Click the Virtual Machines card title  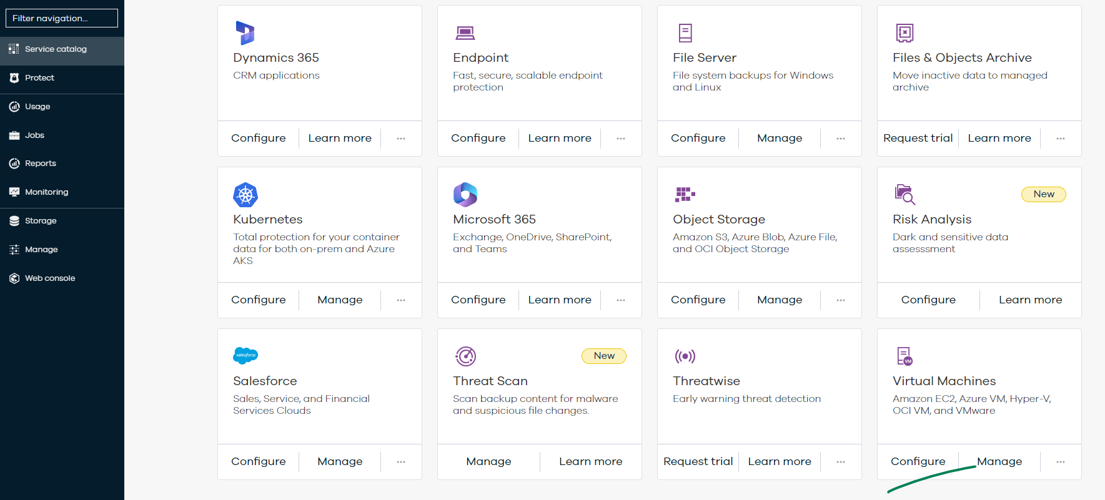944,381
